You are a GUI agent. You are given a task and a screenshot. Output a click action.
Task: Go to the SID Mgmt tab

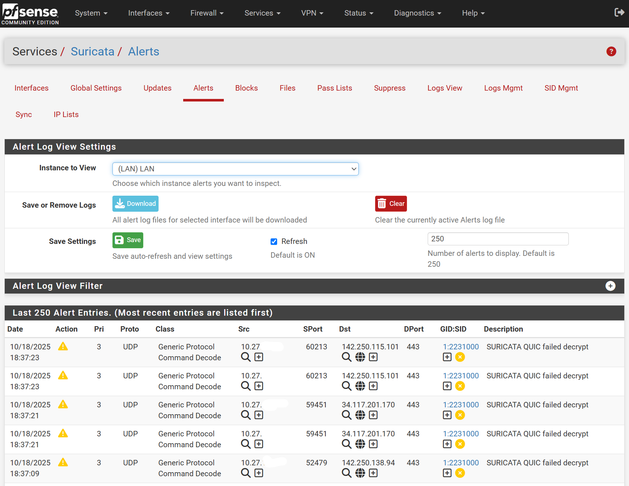pyautogui.click(x=561, y=88)
